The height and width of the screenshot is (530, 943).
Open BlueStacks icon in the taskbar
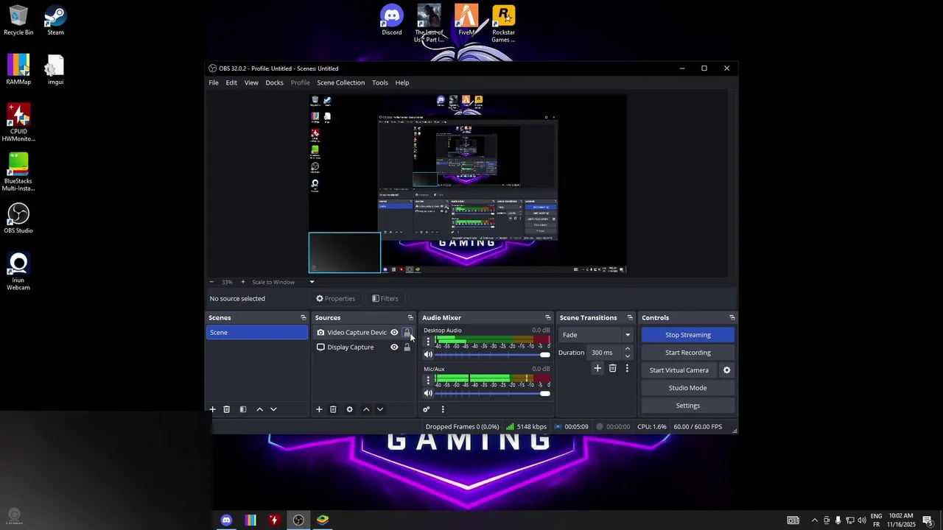323,520
